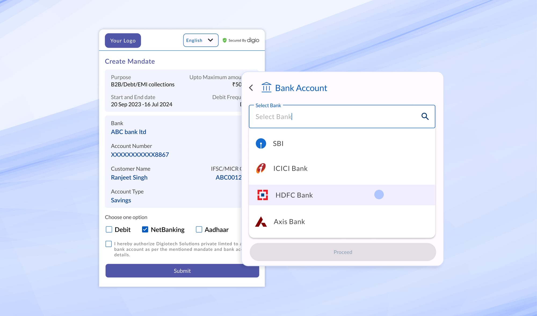Tick the Aadhaar checkbox
Screen dimensions: 537x316
[199, 230]
